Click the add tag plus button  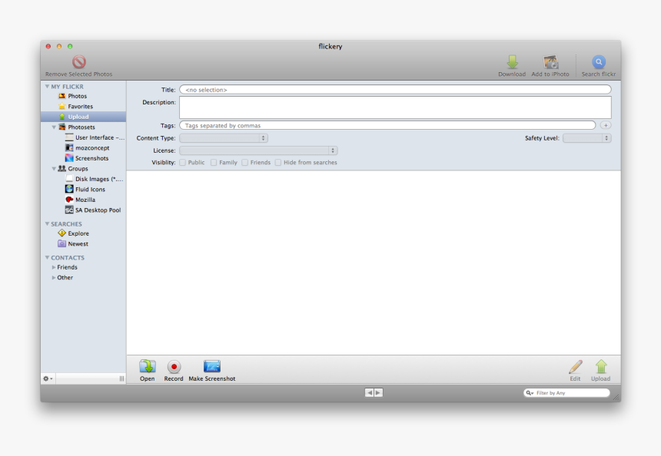click(606, 125)
